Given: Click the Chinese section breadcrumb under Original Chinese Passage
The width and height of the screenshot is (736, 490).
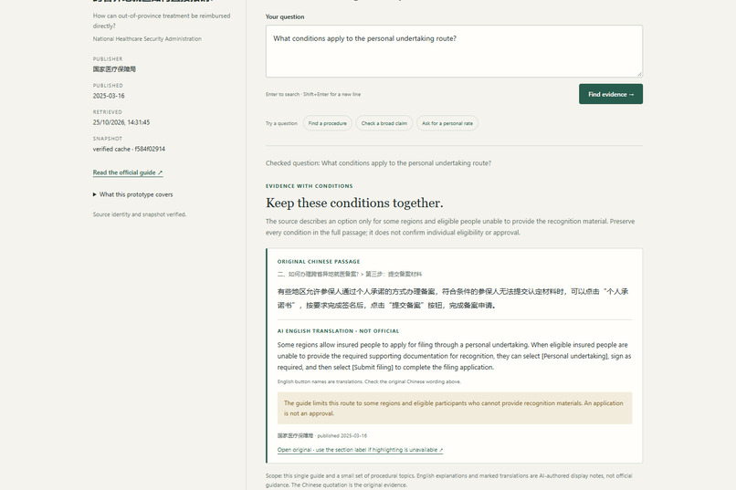Looking at the screenshot, I should click(x=350, y=274).
